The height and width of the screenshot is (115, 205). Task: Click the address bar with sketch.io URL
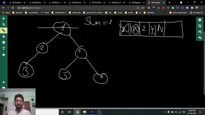[77, 8]
